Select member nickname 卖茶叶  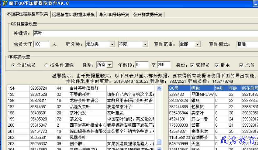198,113
